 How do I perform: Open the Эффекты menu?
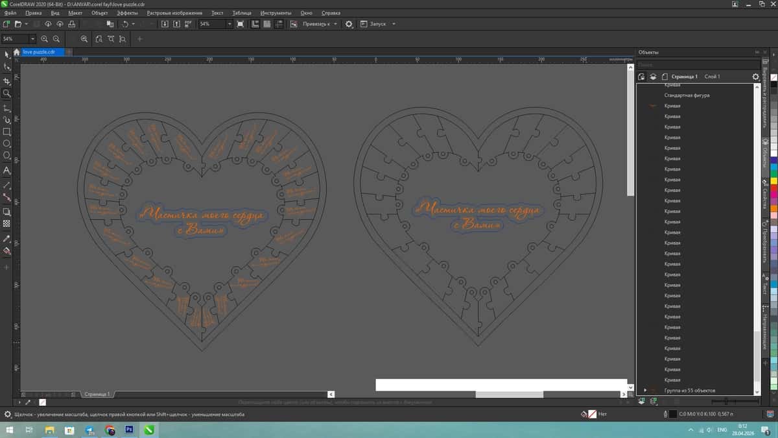point(127,13)
